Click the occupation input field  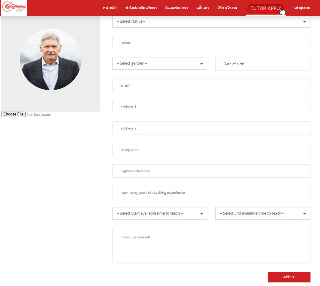coord(211,150)
